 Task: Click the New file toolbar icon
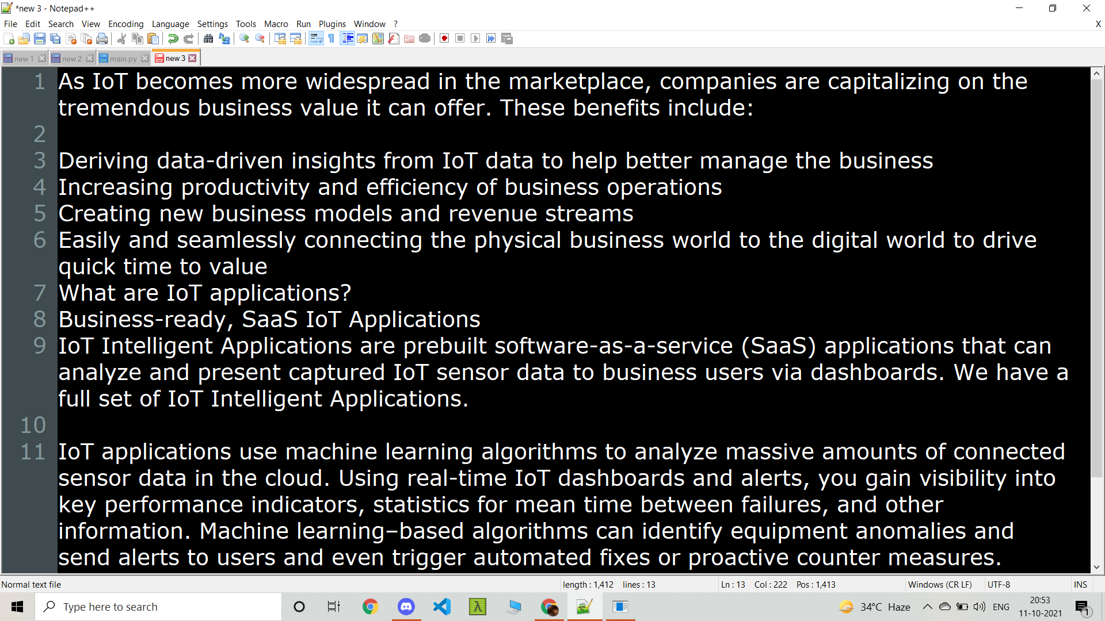9,39
